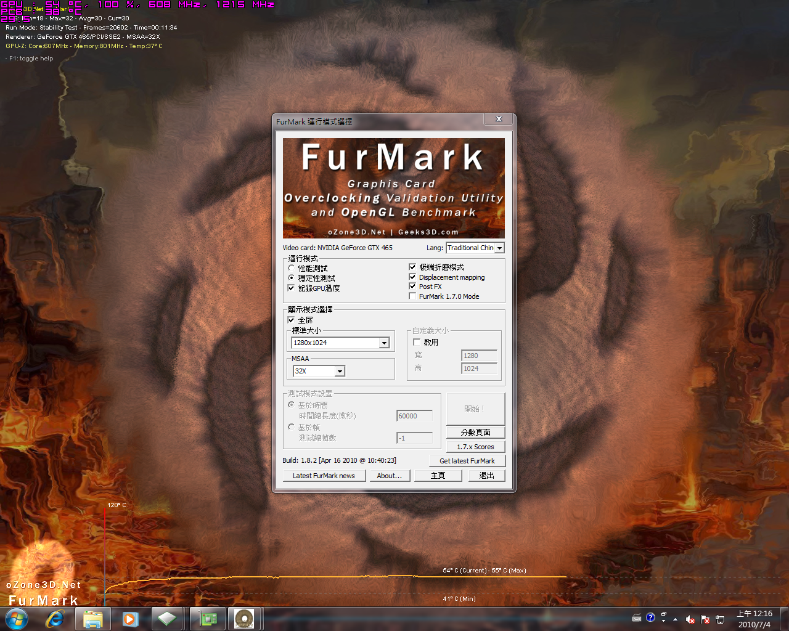Click the custom height field showing 1024
Screen dimensions: 789x631
pos(479,368)
